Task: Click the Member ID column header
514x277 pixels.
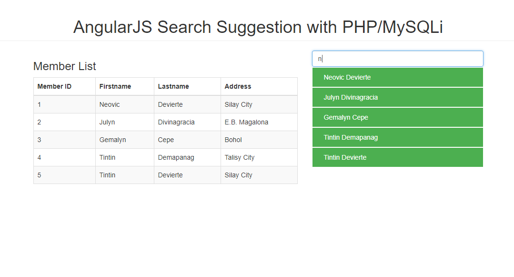Action: [x=65, y=87]
